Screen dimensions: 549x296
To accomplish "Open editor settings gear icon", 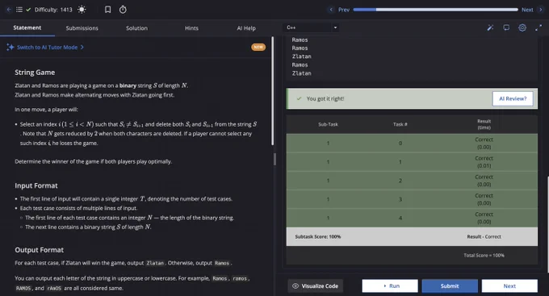I will point(522,27).
